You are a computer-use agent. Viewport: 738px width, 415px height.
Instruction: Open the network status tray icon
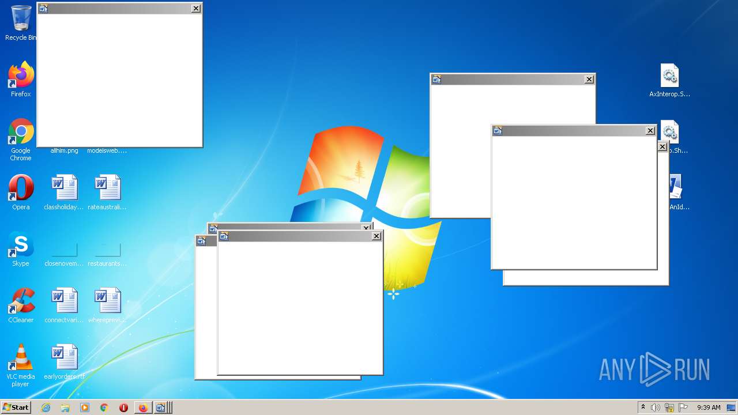tap(669, 408)
